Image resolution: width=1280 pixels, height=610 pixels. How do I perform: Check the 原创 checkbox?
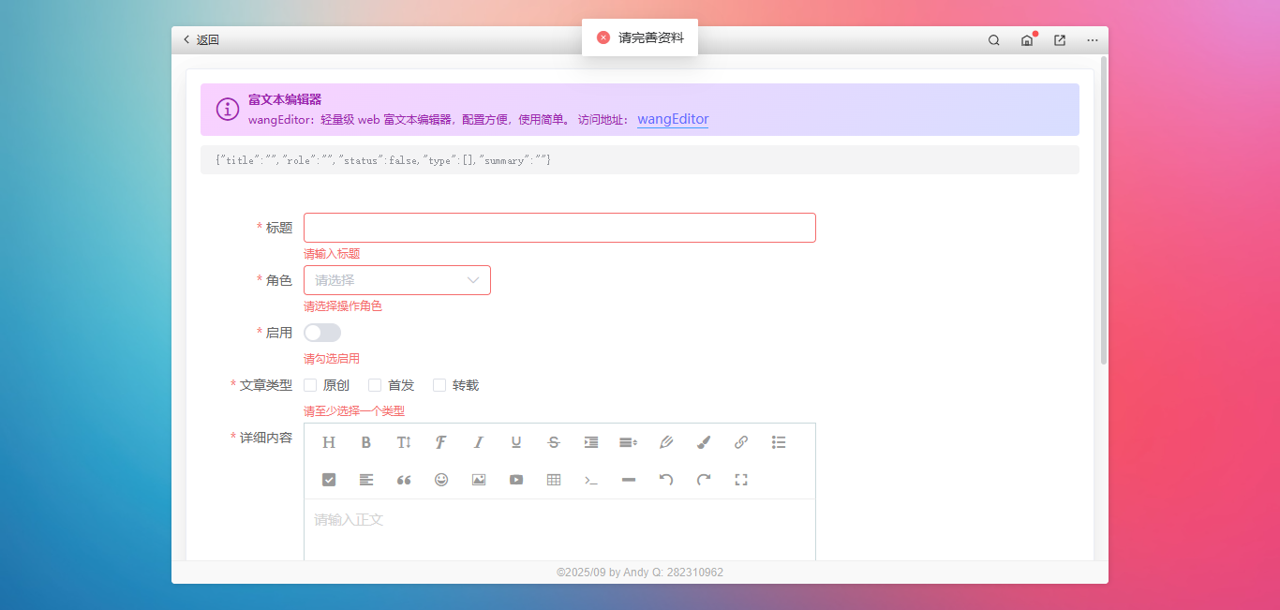[x=310, y=385]
